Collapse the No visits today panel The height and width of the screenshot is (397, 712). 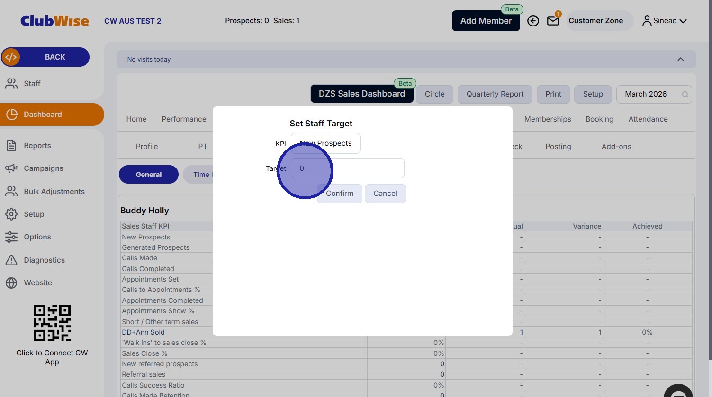[x=680, y=59]
